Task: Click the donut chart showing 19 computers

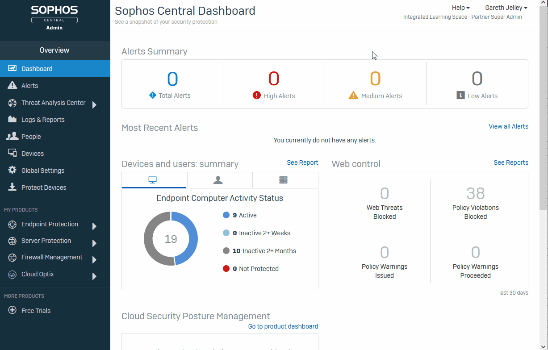Action: coord(171,239)
